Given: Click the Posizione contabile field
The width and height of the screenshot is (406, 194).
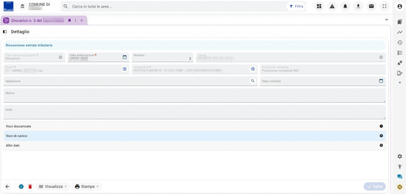Looking at the screenshot, I should point(323,69).
